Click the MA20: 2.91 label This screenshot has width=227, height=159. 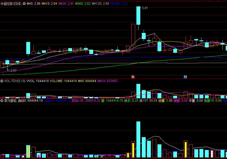(x=66, y=4)
